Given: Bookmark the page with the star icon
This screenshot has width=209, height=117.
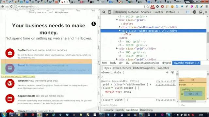Looking at the screenshot, I should click(148, 6).
